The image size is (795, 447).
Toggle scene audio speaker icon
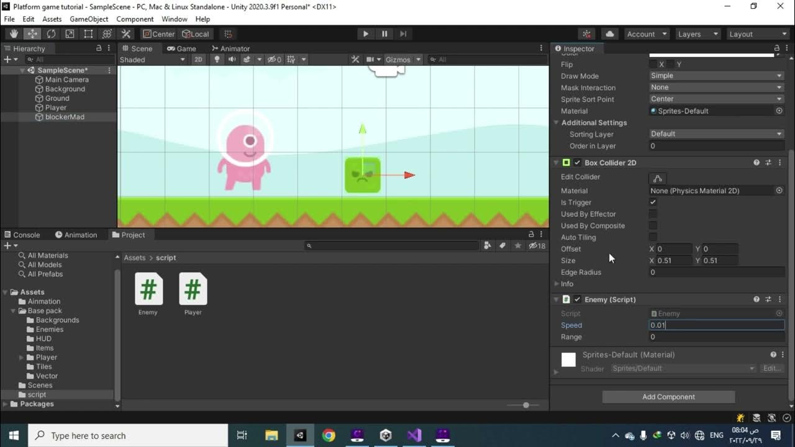tap(232, 60)
